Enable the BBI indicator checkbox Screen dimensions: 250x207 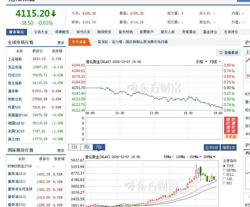(224, 183)
